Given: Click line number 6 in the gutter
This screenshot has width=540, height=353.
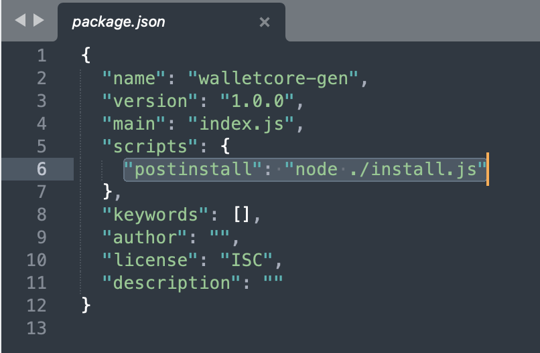Looking at the screenshot, I should [42, 169].
